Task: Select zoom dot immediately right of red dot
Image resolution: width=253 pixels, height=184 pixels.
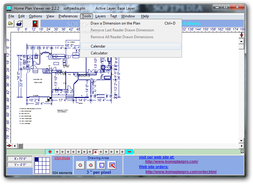Action: coord(101,152)
